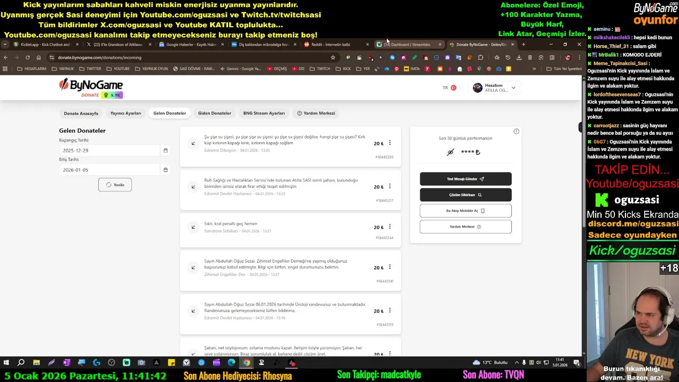
Task: Open options menu for donation #18445217
Action: tap(390, 186)
